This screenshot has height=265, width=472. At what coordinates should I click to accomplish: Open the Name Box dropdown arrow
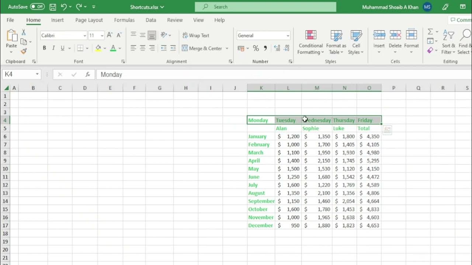pyautogui.click(x=37, y=74)
